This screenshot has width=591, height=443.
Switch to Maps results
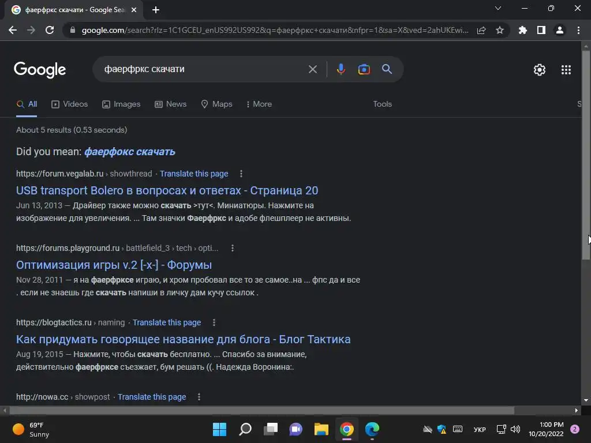click(217, 104)
